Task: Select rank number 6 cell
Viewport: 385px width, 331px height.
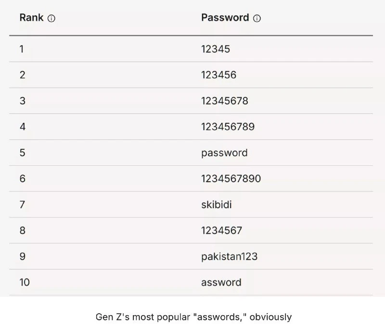Action: [22, 179]
